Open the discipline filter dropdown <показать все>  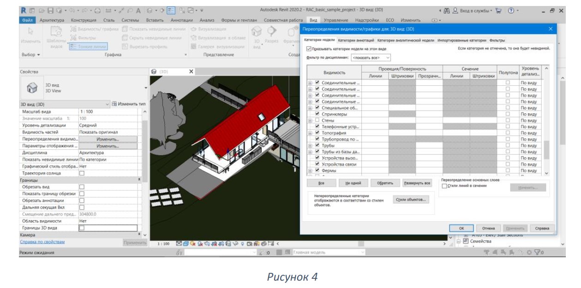pos(371,58)
